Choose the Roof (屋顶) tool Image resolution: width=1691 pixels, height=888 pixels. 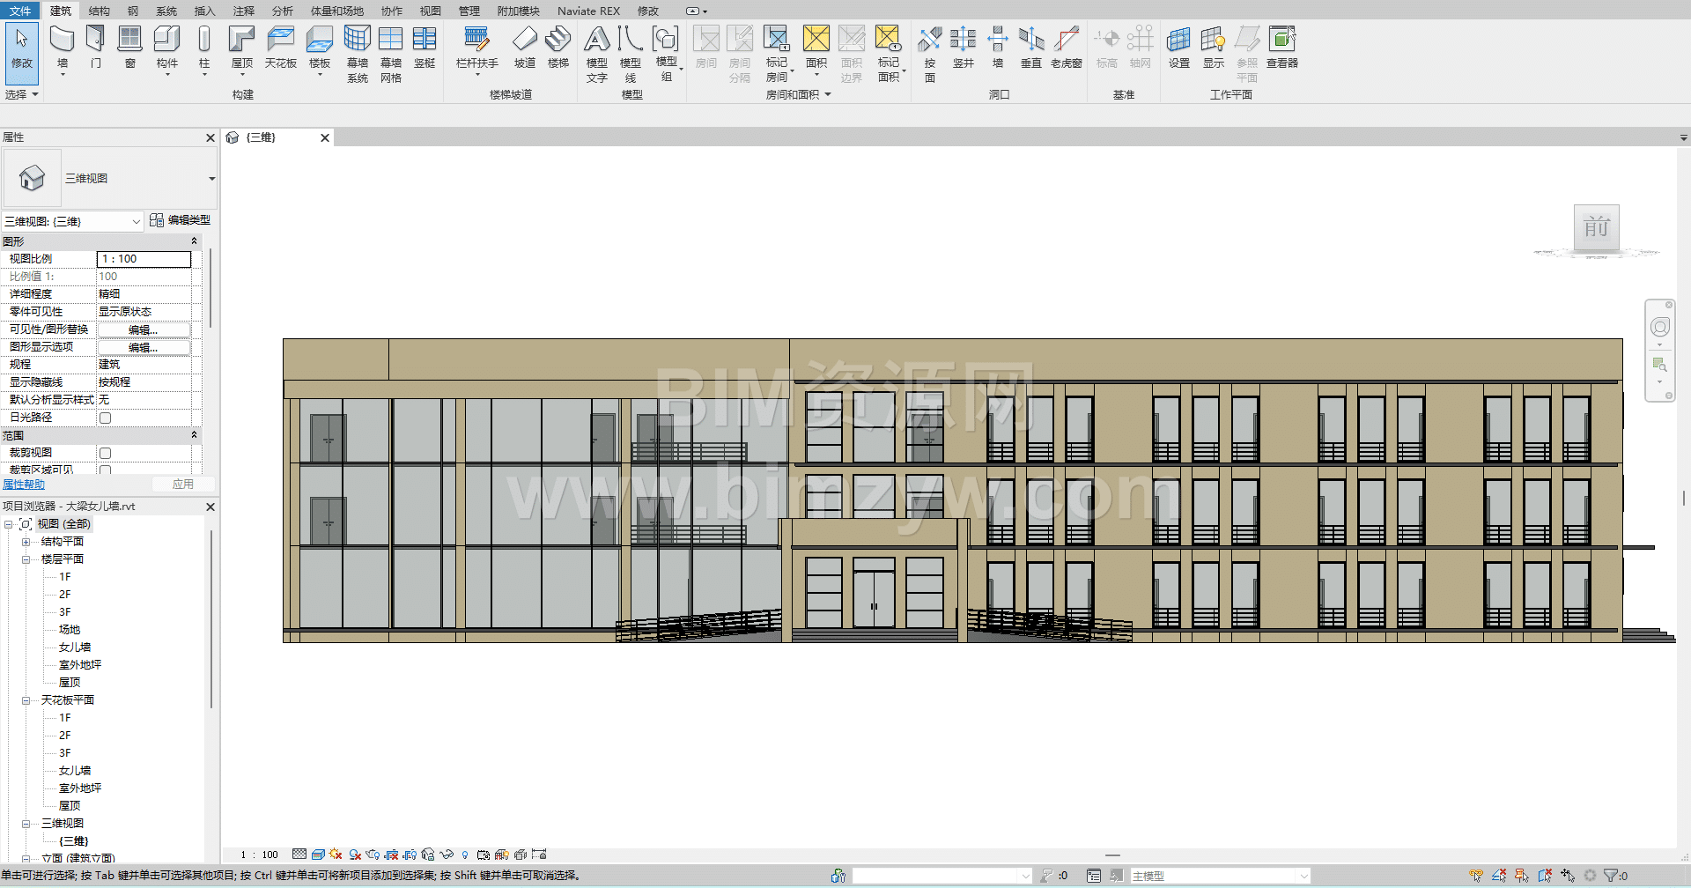coord(241,41)
